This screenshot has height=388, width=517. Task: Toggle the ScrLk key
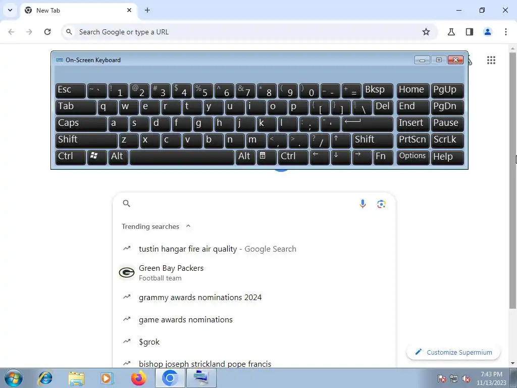point(447,140)
